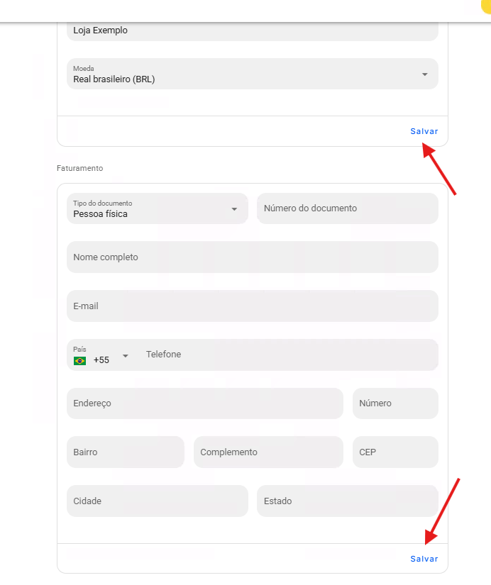Click the Brazil flag icon

pyautogui.click(x=79, y=361)
